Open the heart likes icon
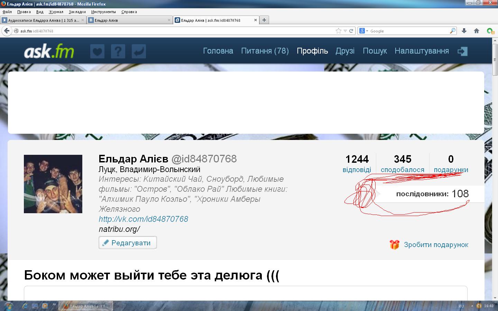This screenshot has width=498, height=311. point(97,51)
